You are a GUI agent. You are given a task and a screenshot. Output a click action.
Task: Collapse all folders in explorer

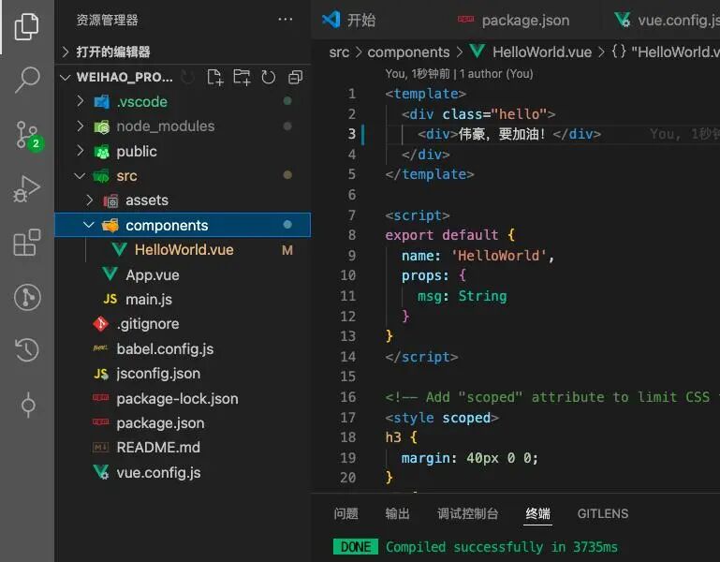[x=295, y=77]
